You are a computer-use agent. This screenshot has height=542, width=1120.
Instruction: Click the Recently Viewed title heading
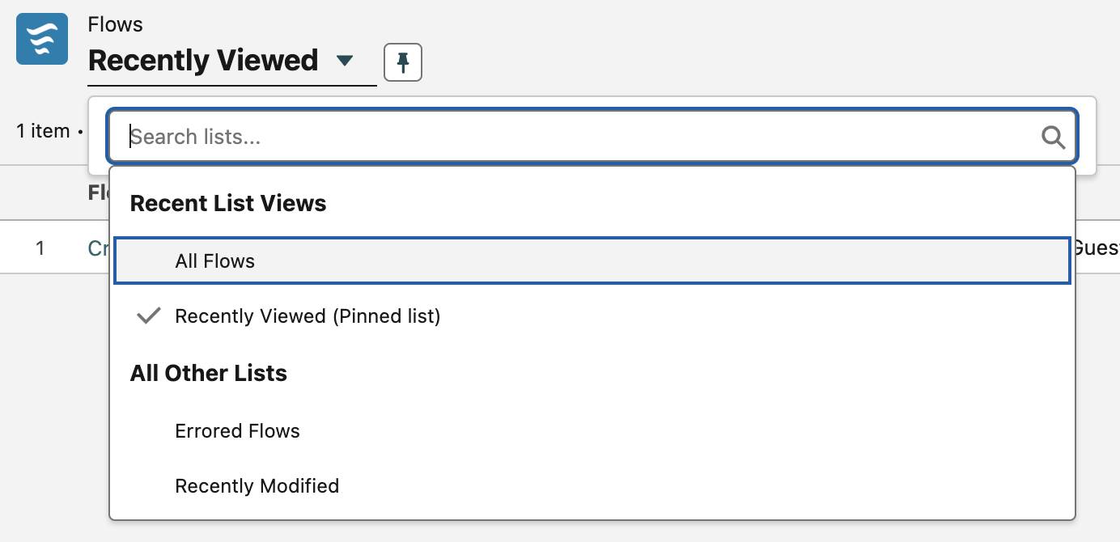[203, 61]
